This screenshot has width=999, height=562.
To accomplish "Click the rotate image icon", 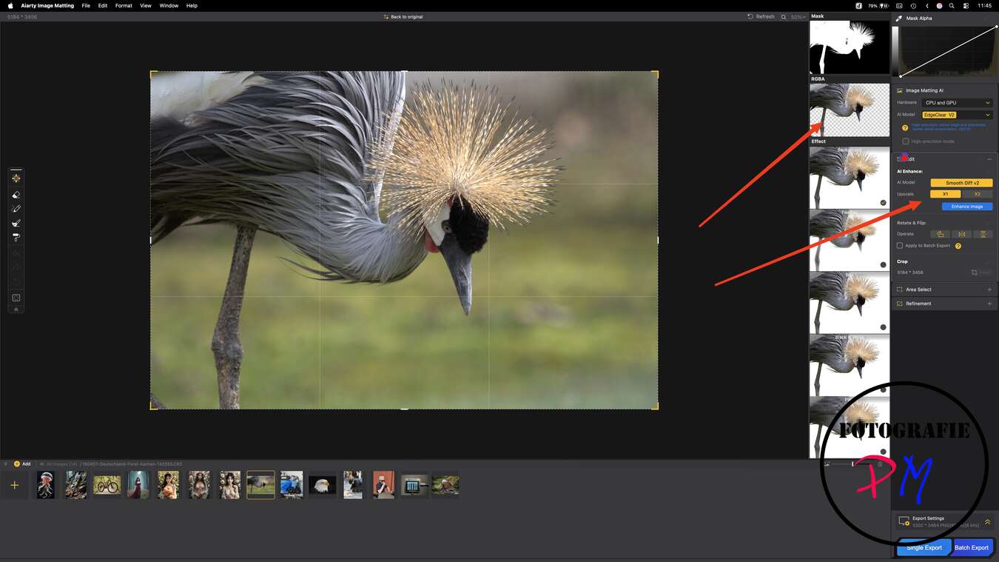I will [940, 234].
